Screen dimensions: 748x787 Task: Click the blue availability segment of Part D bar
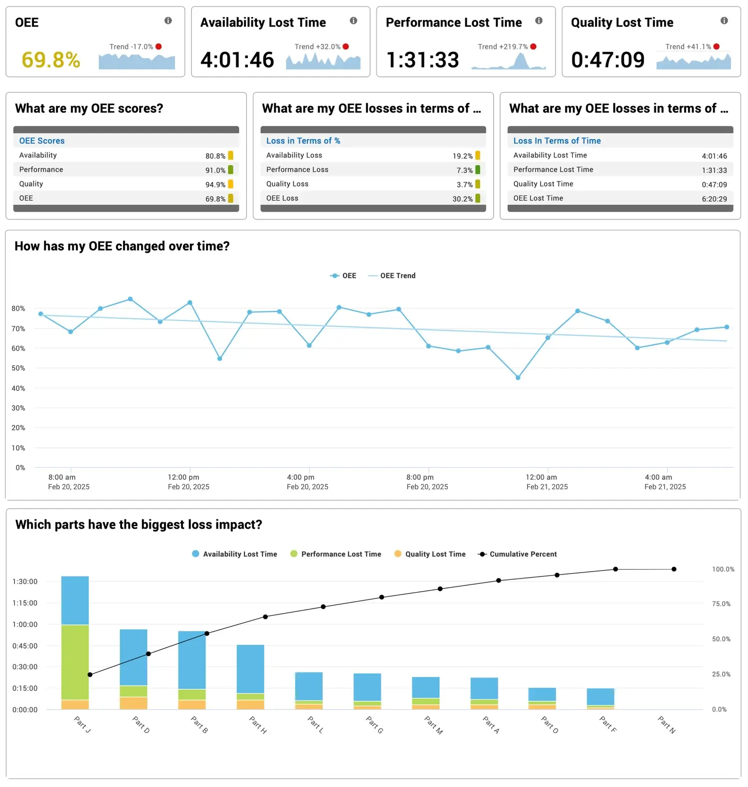pos(134,657)
